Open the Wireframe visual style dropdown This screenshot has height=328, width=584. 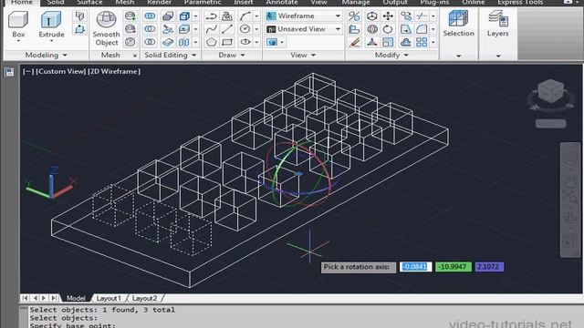pos(304,16)
